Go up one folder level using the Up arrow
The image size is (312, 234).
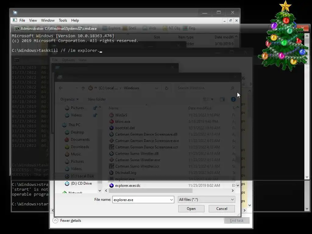(x=83, y=88)
